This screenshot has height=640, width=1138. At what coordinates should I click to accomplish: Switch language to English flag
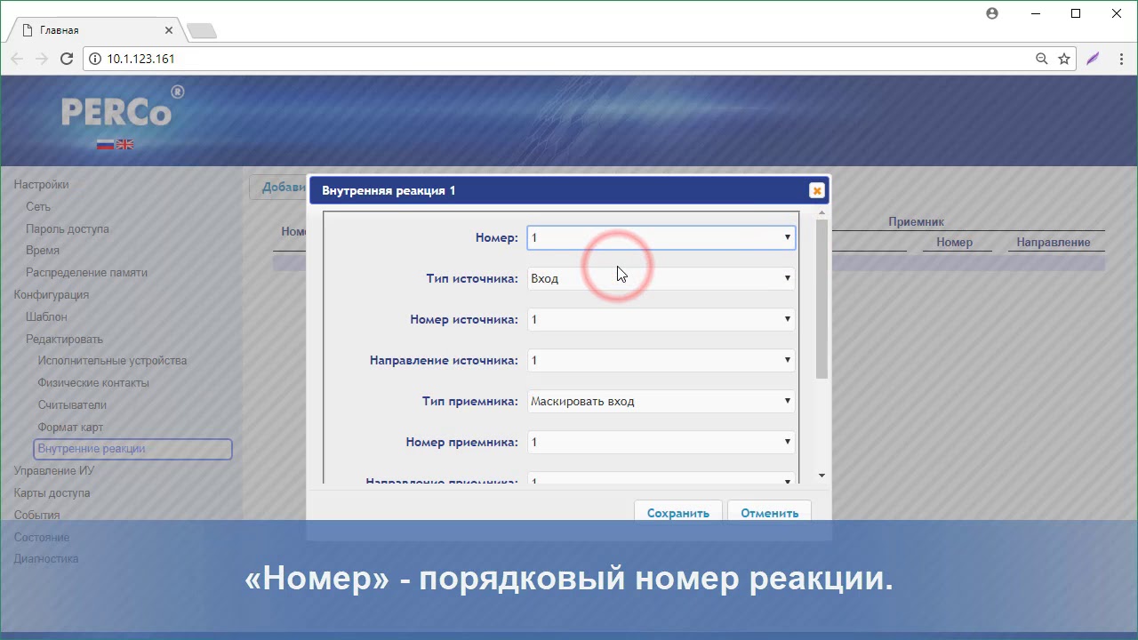[124, 144]
